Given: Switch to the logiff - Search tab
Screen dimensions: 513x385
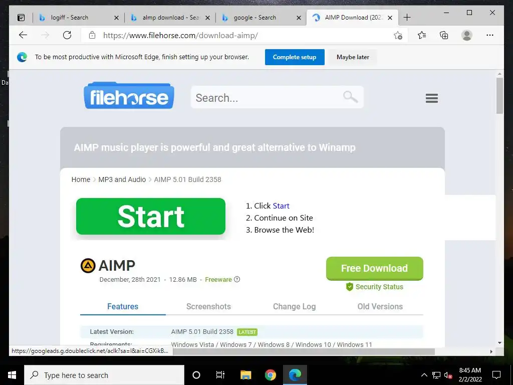Looking at the screenshot, I should point(69,18).
